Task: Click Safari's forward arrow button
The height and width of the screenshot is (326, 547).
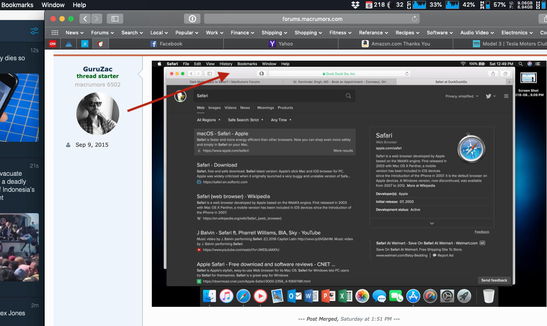Action: pos(96,19)
